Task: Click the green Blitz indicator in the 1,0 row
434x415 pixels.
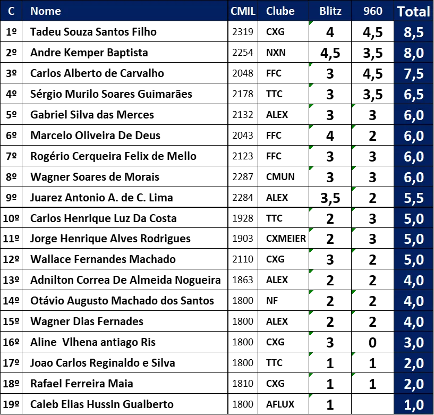Action: [311, 395]
